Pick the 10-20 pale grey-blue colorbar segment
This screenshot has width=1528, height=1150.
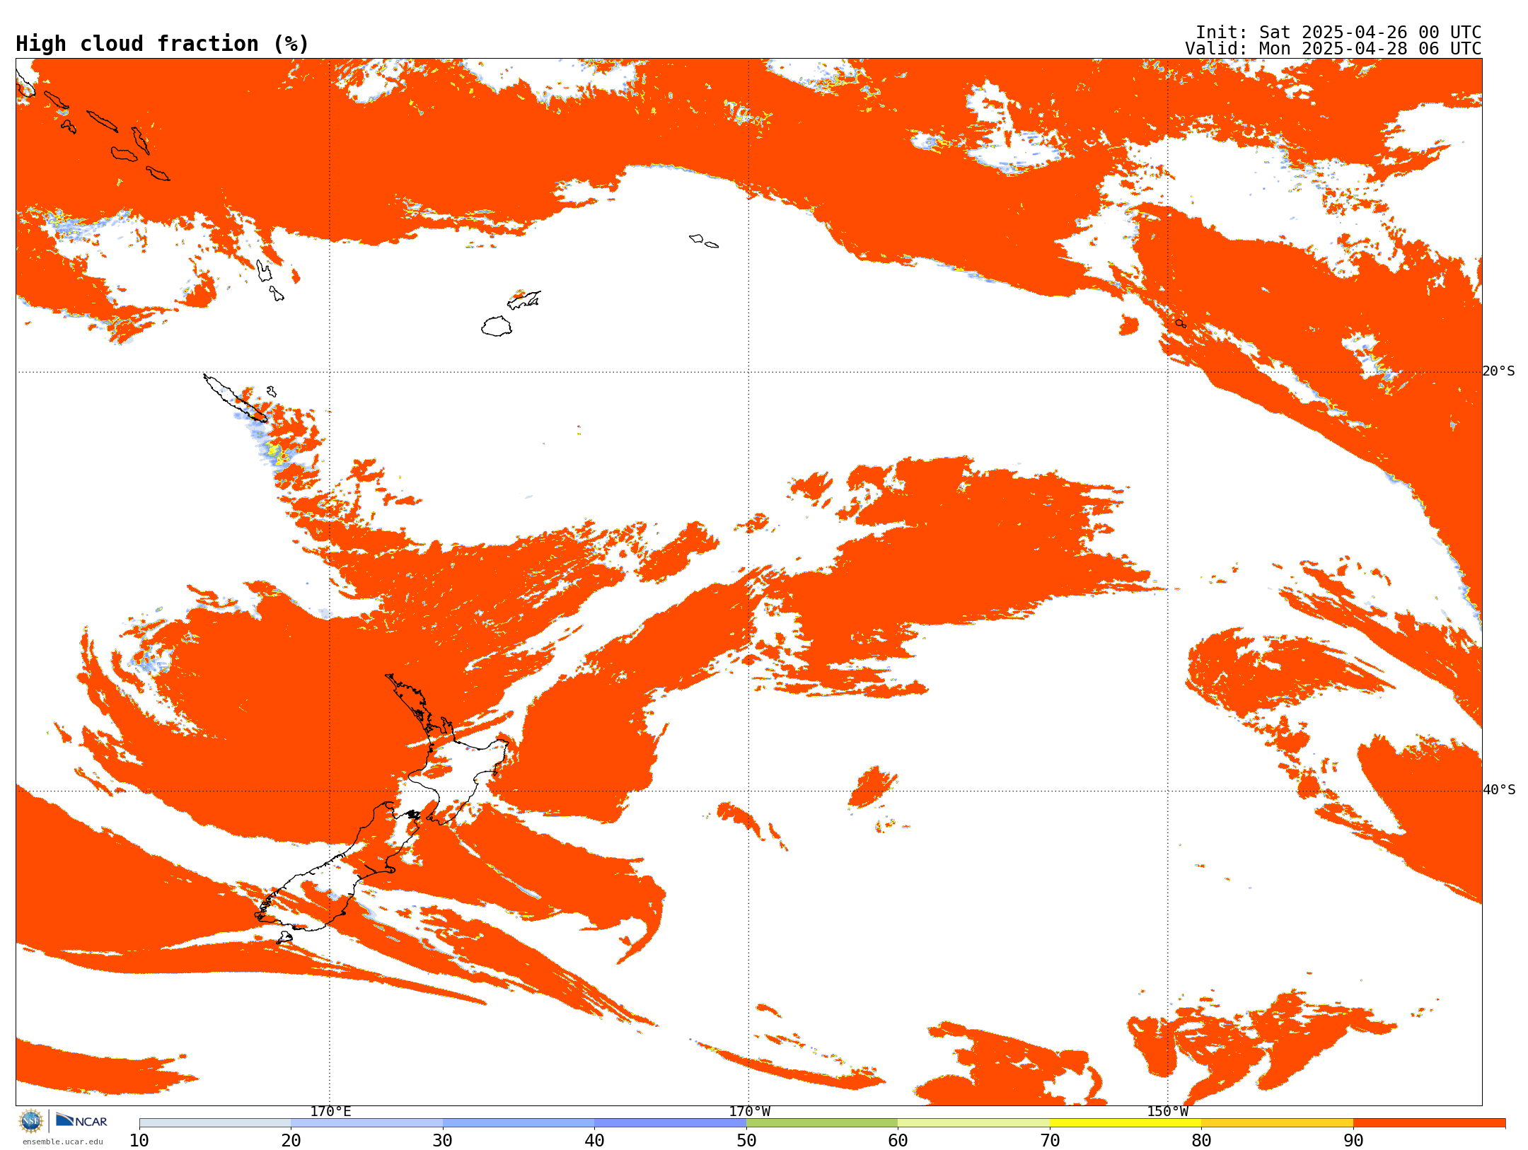click(215, 1123)
